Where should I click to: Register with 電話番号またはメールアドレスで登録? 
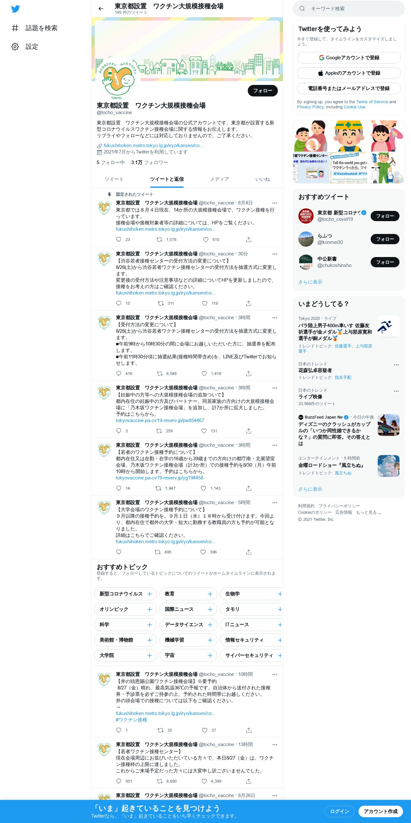[x=349, y=88]
